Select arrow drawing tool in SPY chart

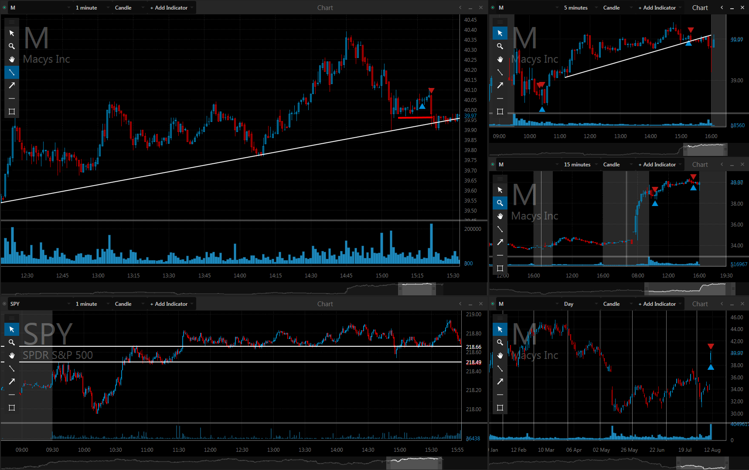[12, 382]
